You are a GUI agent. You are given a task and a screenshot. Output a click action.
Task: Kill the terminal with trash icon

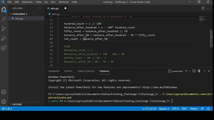point(199,71)
